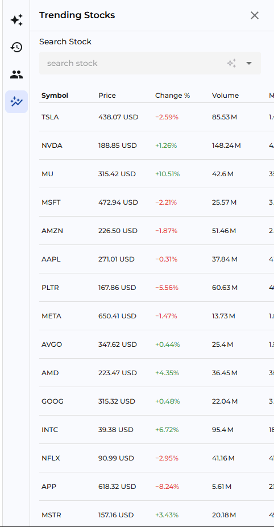Click the 188.85 USD price cell
This screenshot has height=527, width=274.
pyautogui.click(x=118, y=146)
